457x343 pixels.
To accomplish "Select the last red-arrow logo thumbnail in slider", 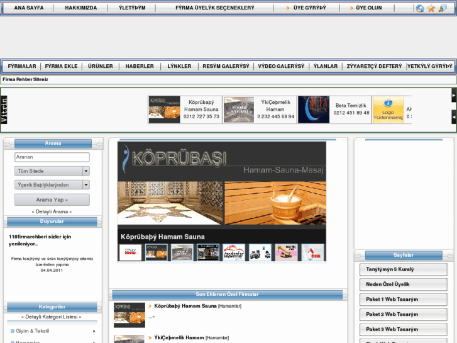I will click(312, 252).
